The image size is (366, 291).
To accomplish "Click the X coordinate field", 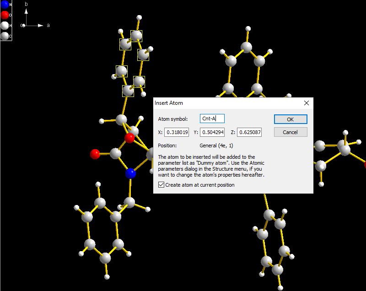I will 176,132.
